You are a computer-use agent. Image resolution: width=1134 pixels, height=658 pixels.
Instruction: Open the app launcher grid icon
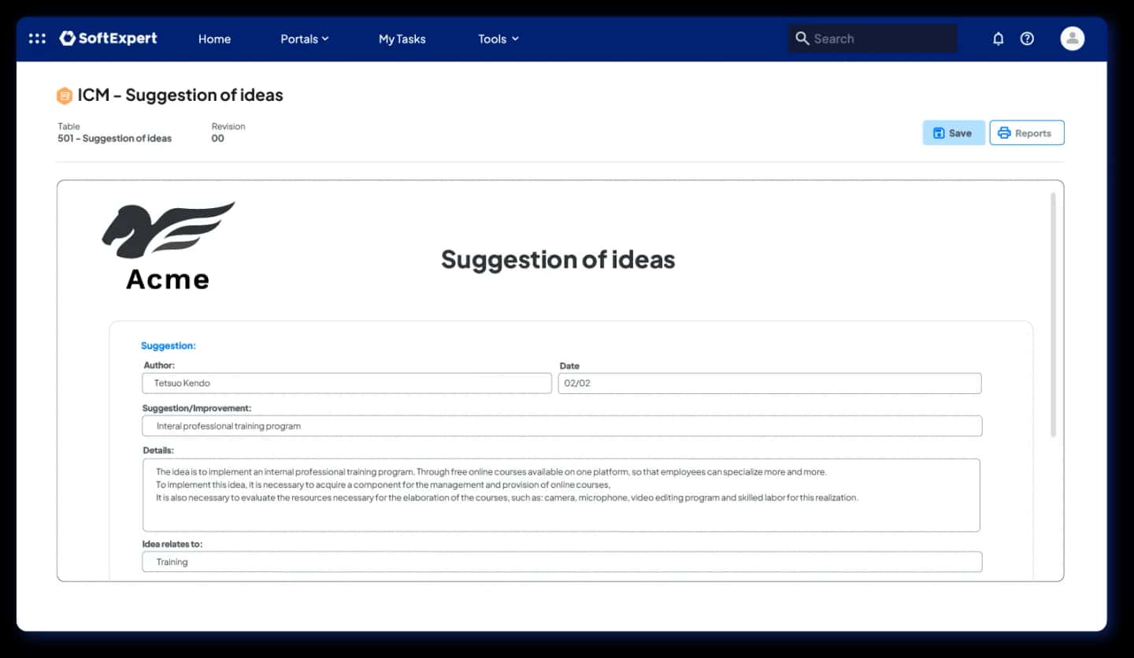coord(37,39)
